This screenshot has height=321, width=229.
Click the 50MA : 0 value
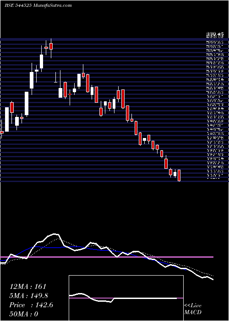tap(24, 314)
